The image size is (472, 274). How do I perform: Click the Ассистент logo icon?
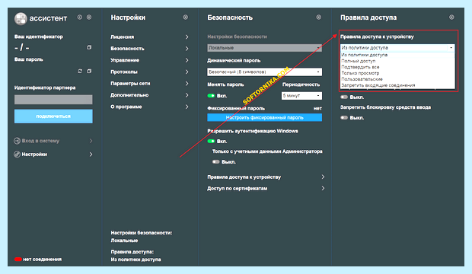(x=21, y=18)
